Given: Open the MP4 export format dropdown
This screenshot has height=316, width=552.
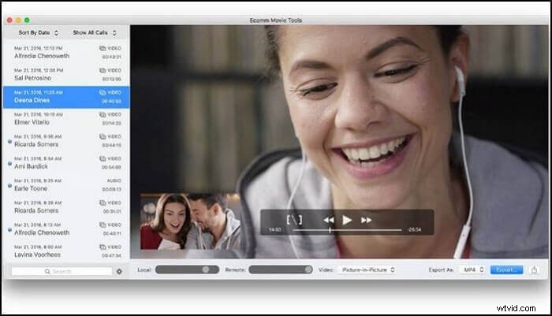Looking at the screenshot, I should coord(473,270).
